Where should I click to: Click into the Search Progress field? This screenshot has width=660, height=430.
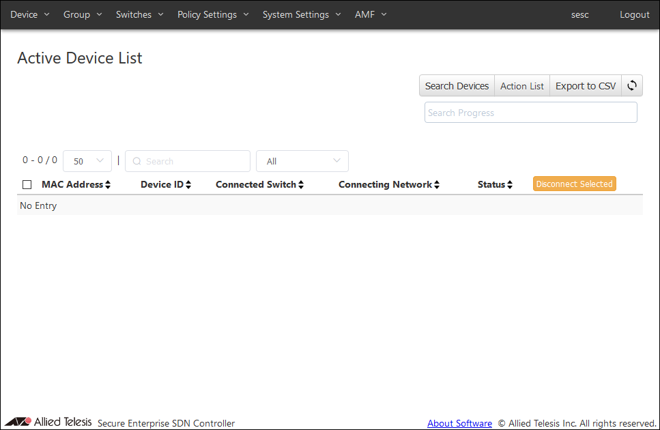click(530, 113)
